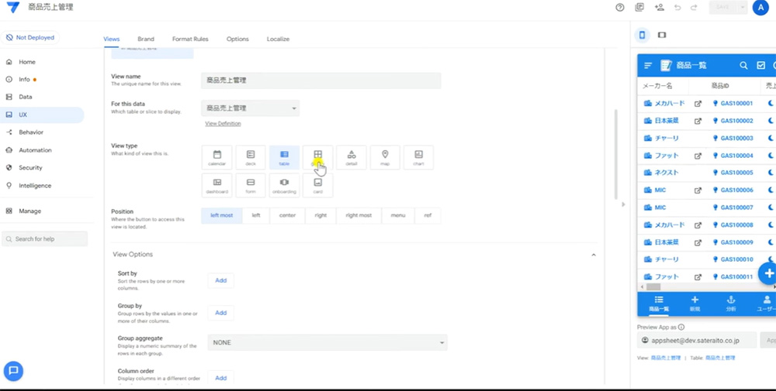Click the select checkbox icon in preview header
This screenshot has width=776, height=391.
pos(760,65)
